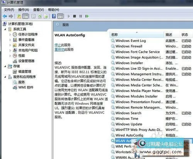This screenshot has height=159, width=193.
Task: Click the Export list toolbar icon
Action: [46, 16]
